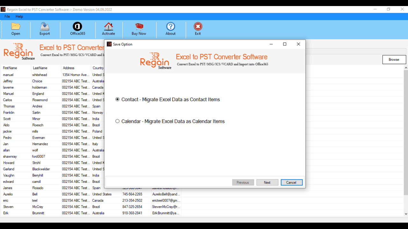The height and width of the screenshot is (229, 408).
Task: Click the red Exit toolbar icon
Action: point(198,26)
